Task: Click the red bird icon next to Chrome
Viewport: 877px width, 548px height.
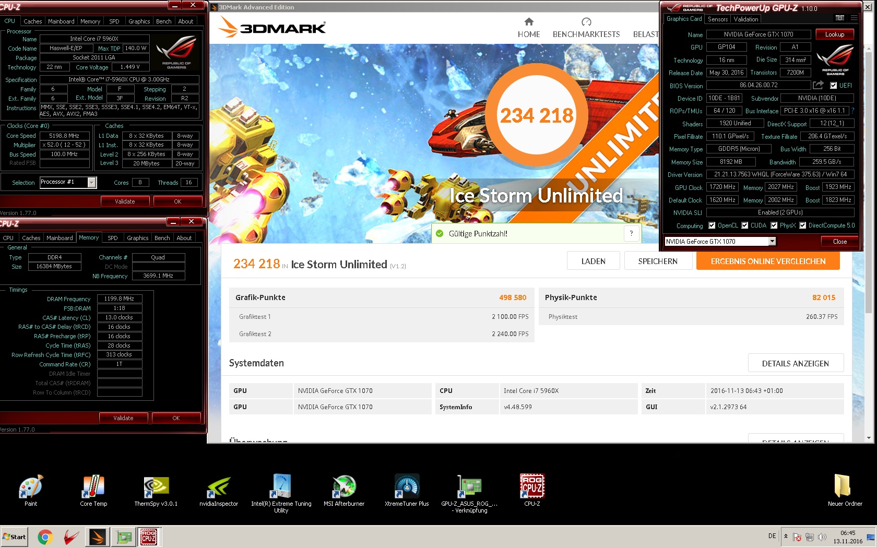Action: [72, 537]
